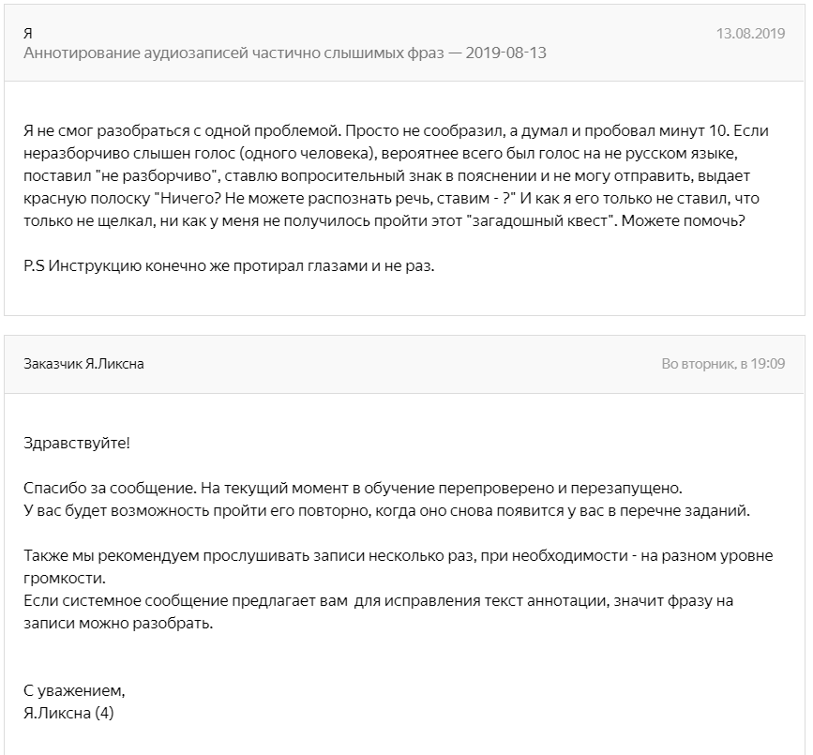This screenshot has height=755, width=813.
Task: Click the paragraph "Также мы рекомендуем прослушивать записи"
Action: point(399,566)
